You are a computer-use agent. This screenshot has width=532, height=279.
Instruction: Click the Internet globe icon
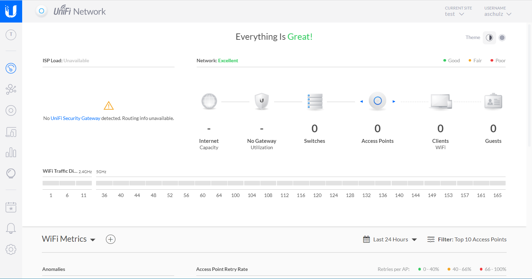click(x=209, y=102)
